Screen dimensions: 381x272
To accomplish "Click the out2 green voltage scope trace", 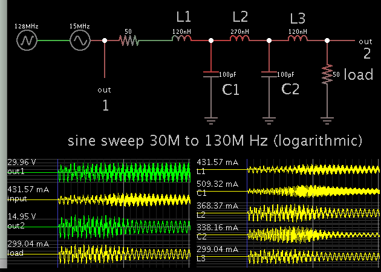I will coord(124,227).
